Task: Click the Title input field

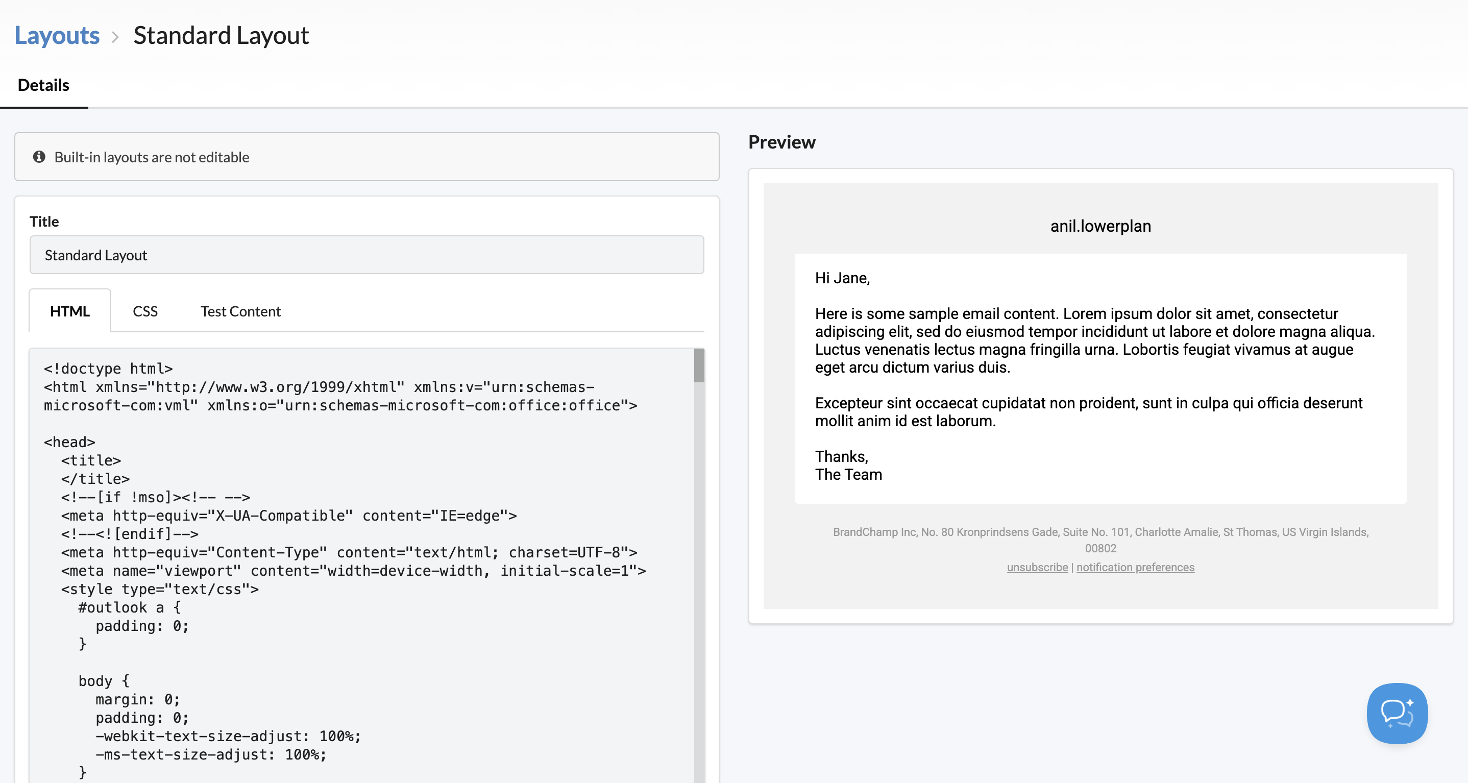Action: point(366,255)
